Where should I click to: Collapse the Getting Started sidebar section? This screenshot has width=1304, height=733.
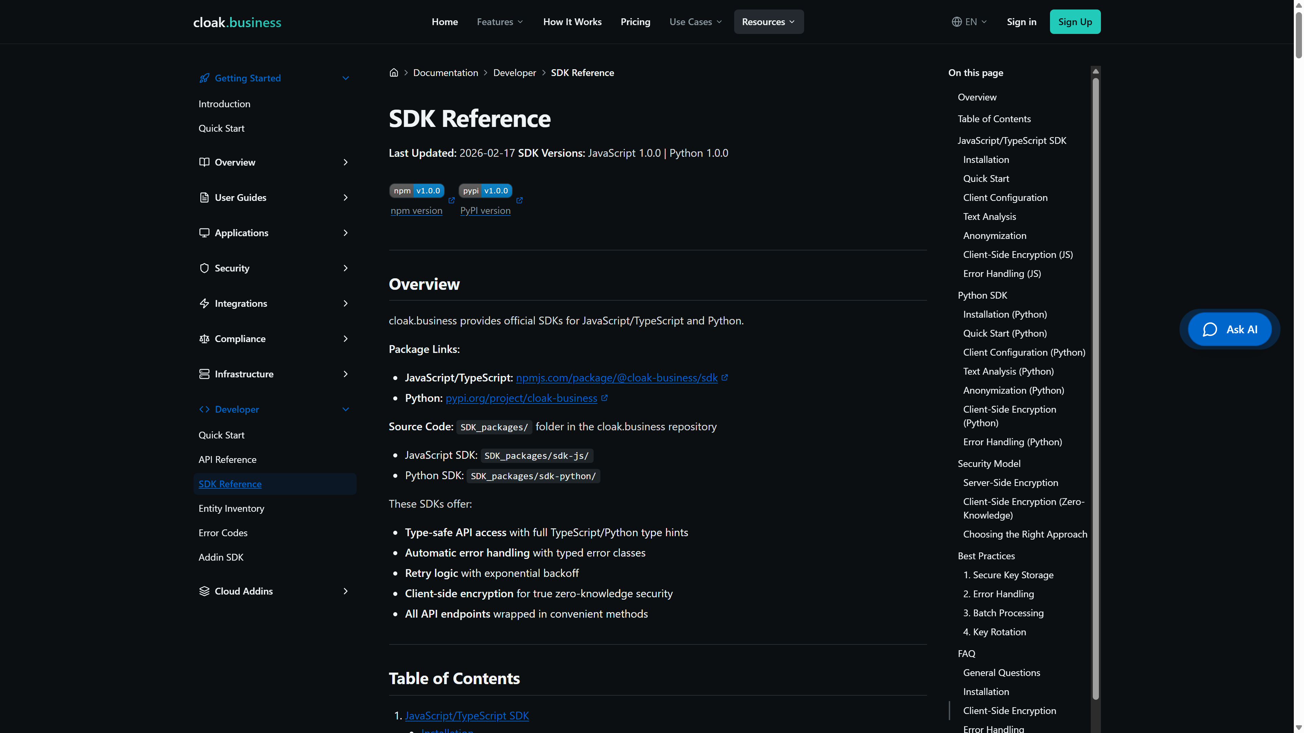click(346, 78)
